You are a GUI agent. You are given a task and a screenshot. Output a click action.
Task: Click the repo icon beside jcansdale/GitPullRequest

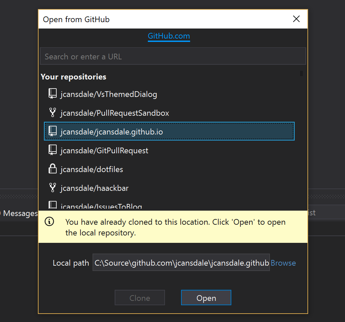click(x=52, y=150)
